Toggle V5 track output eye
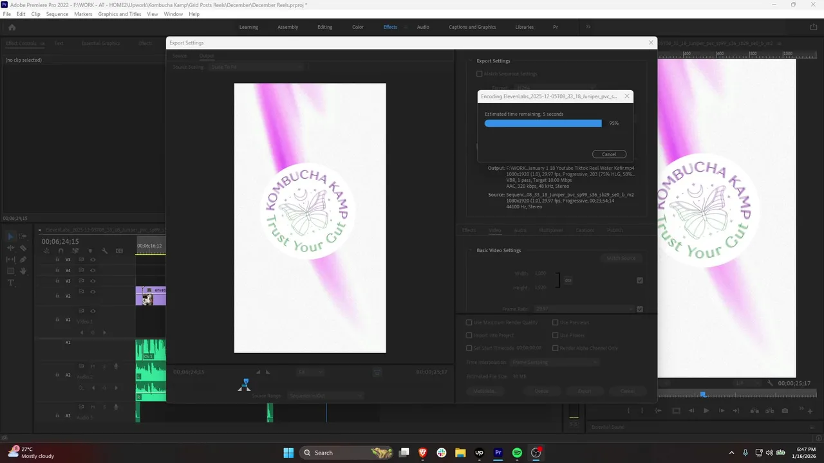Image resolution: width=824 pixels, height=463 pixels. [93, 260]
